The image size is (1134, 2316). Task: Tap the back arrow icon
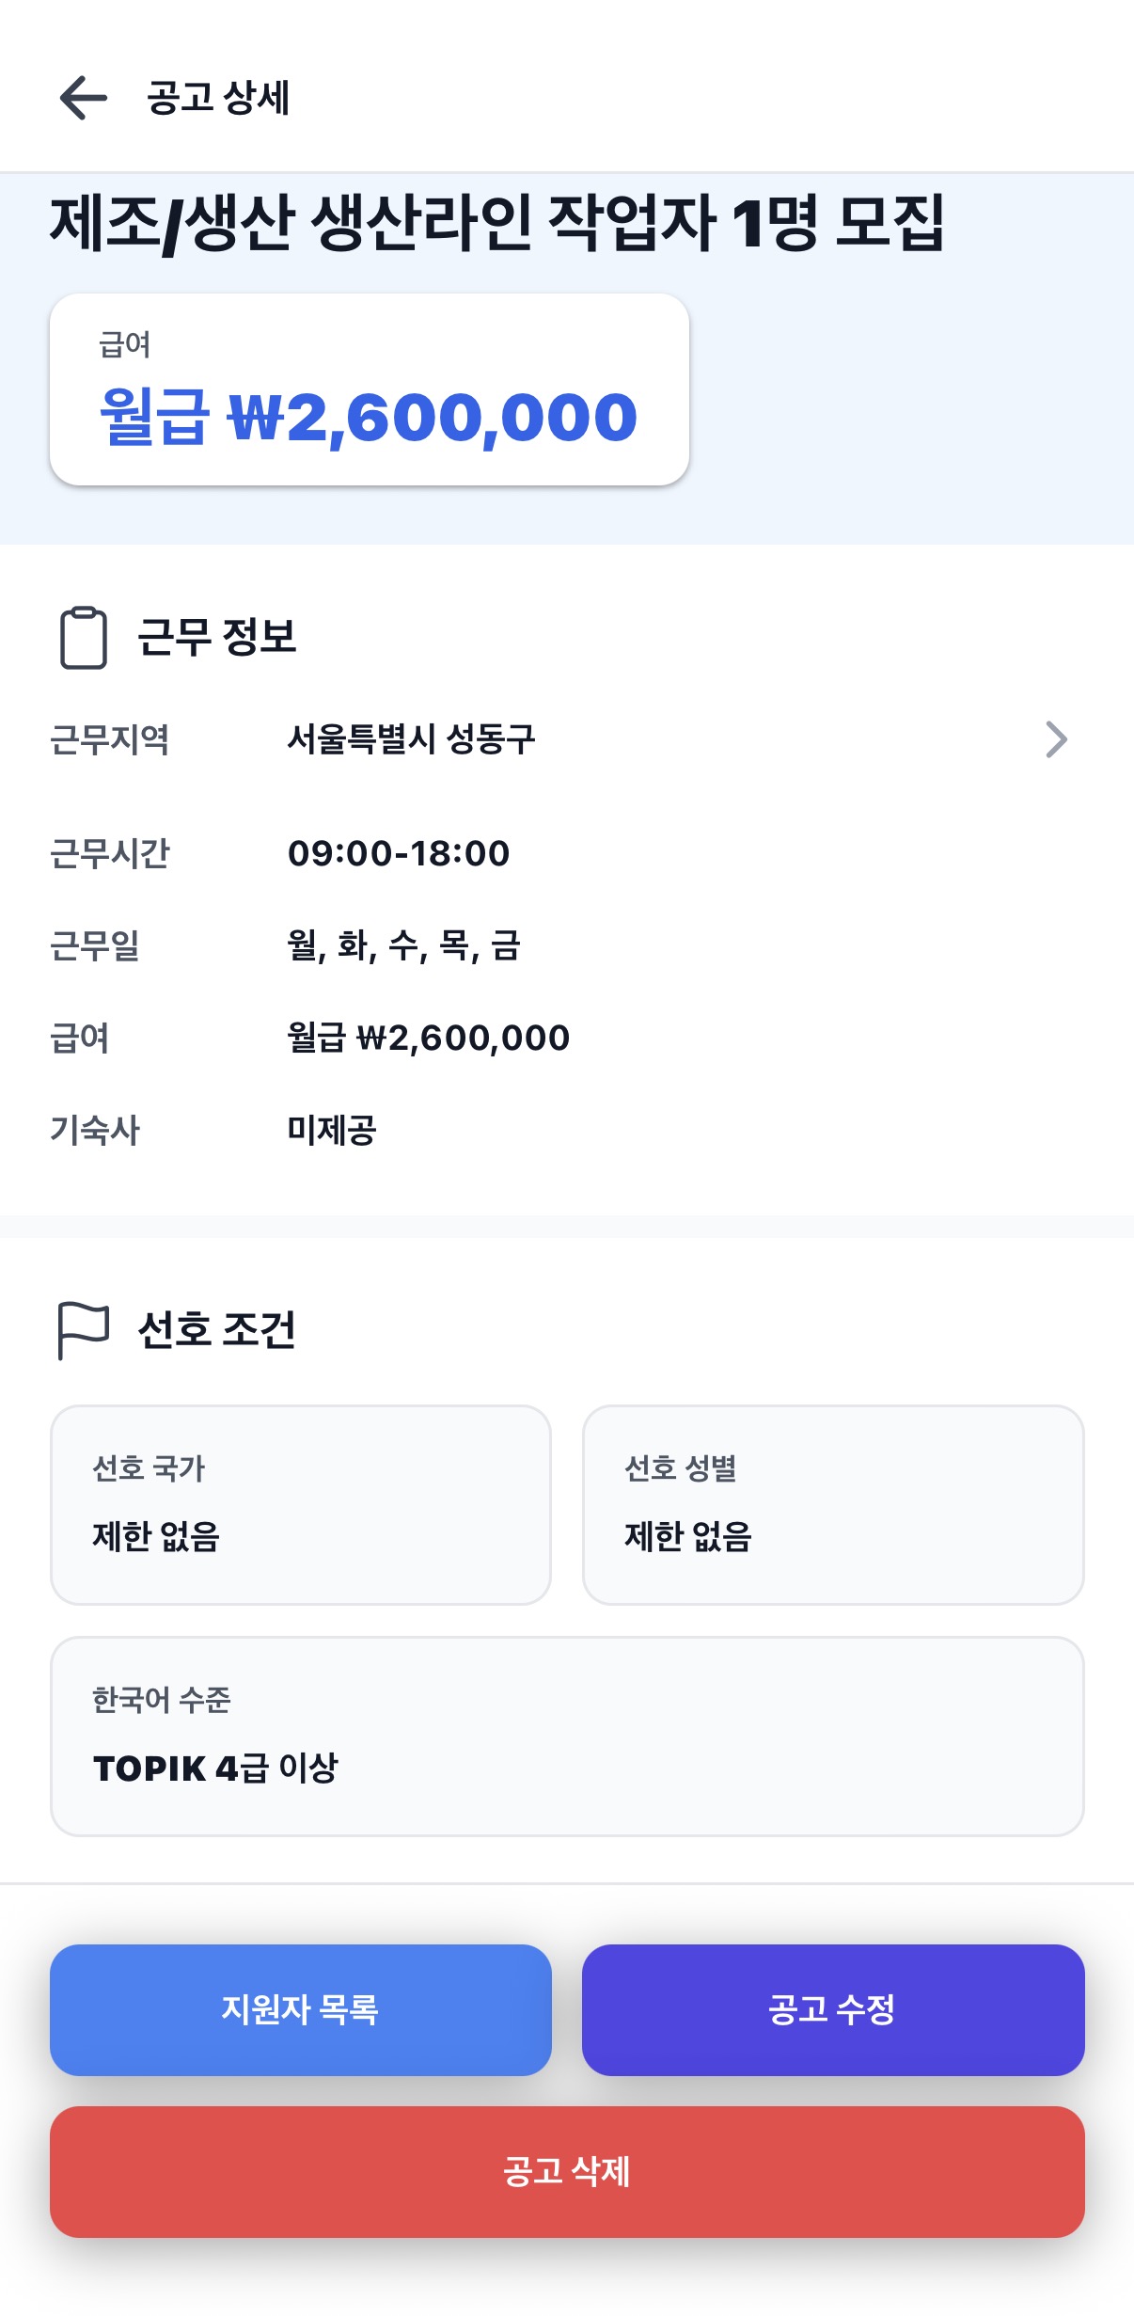click(x=84, y=98)
